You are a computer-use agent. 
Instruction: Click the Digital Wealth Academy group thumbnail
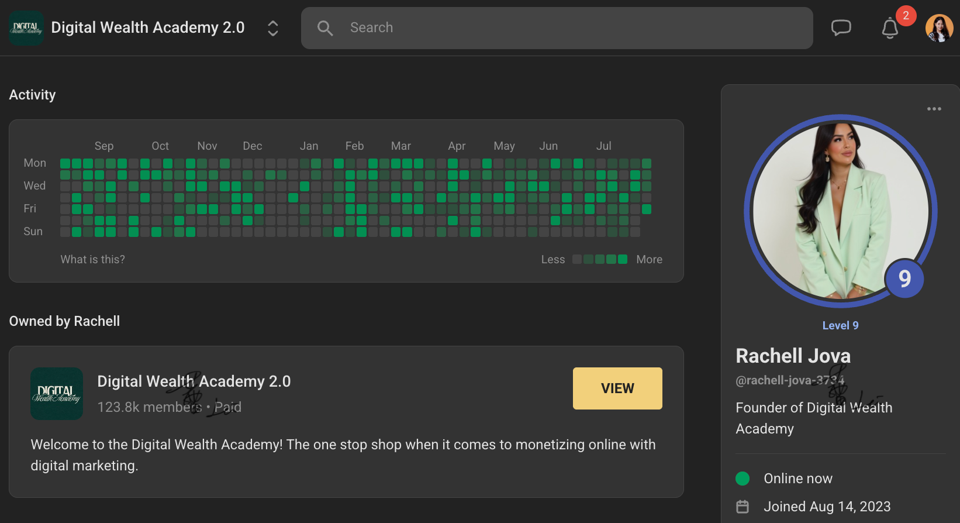coord(57,393)
